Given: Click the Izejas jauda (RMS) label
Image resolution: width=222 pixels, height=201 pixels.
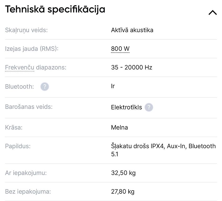Looking at the screenshot, I should pos(32,49).
